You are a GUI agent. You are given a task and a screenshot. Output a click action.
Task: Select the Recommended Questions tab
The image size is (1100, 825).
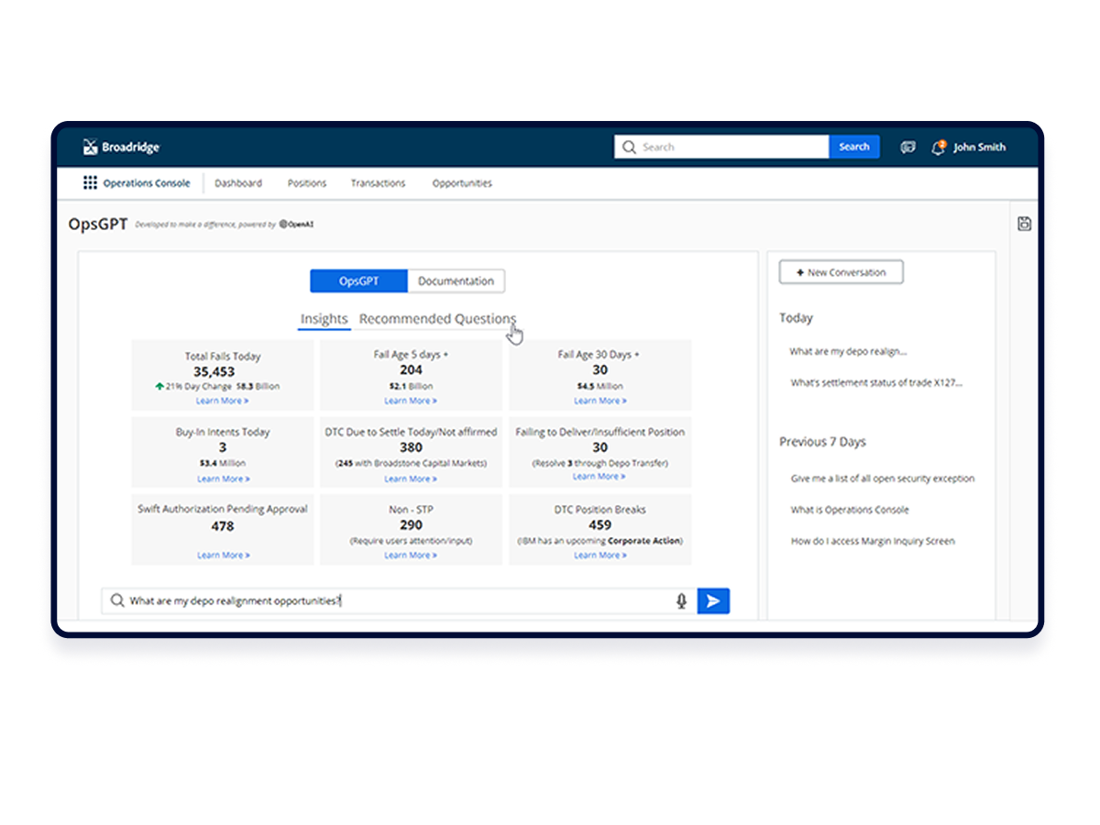(x=437, y=319)
